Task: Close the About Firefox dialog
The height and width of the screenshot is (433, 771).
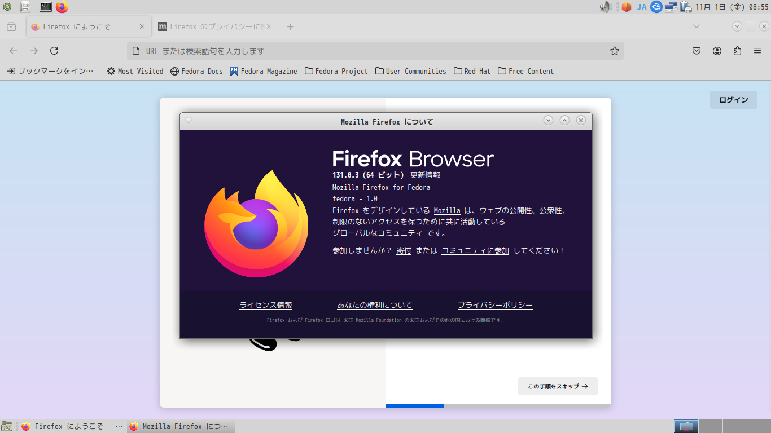Action: click(581, 120)
